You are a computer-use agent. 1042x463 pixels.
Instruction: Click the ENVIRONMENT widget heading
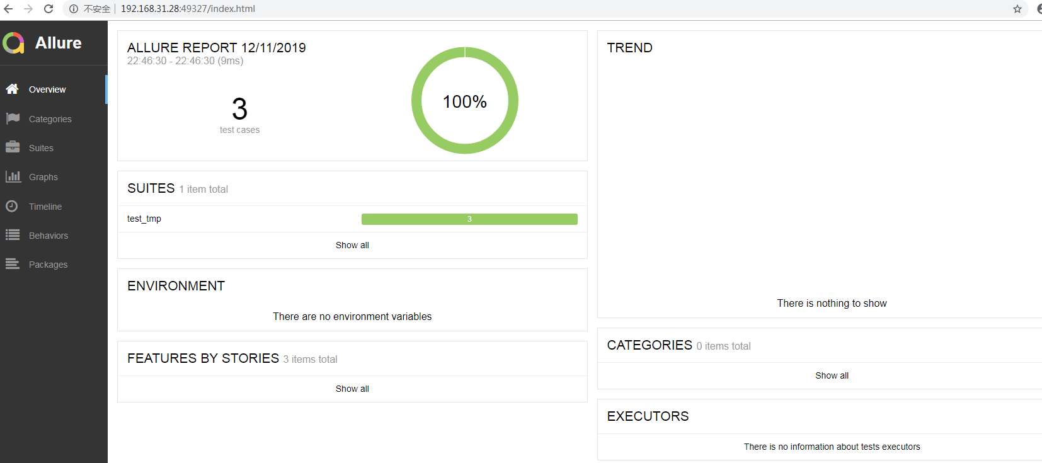coord(176,286)
